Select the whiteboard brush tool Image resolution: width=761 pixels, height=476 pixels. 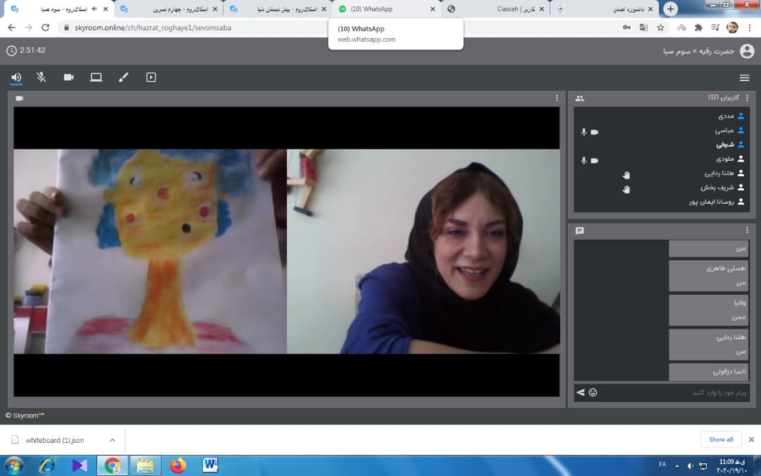point(124,78)
